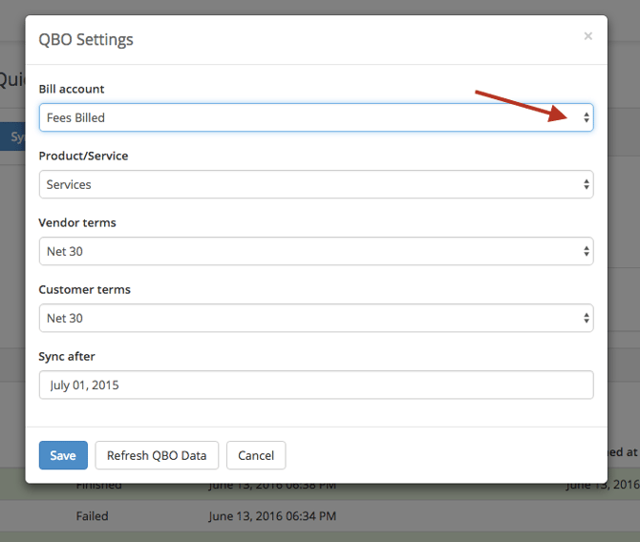640x542 pixels.
Task: Close the QBO Settings dialog
Action: pyautogui.click(x=587, y=36)
